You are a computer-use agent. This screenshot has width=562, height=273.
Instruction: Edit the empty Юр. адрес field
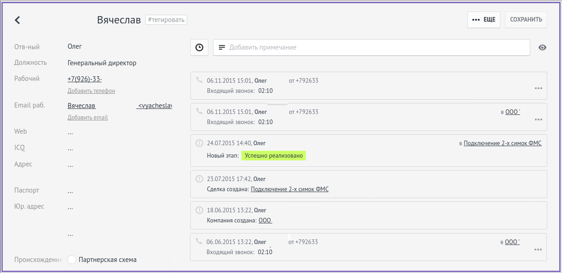(x=70, y=208)
